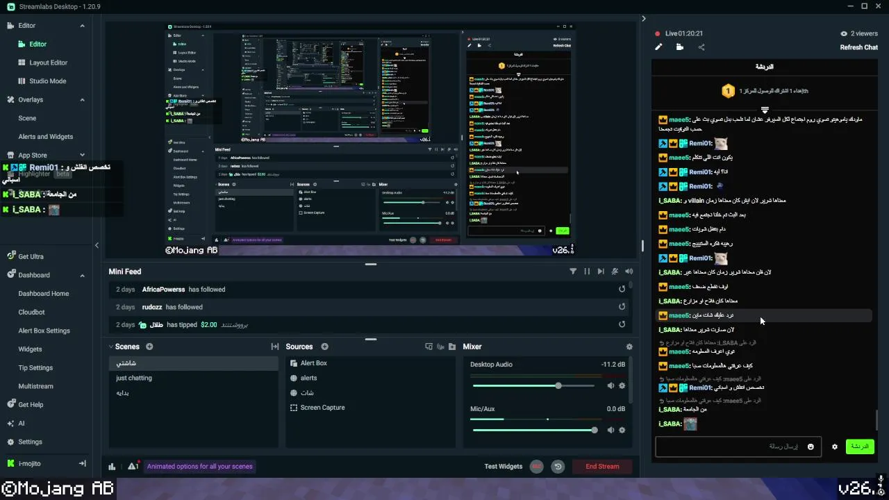Toggle Mini Feed alert sound mute
The height and width of the screenshot is (500, 889).
pos(629,272)
